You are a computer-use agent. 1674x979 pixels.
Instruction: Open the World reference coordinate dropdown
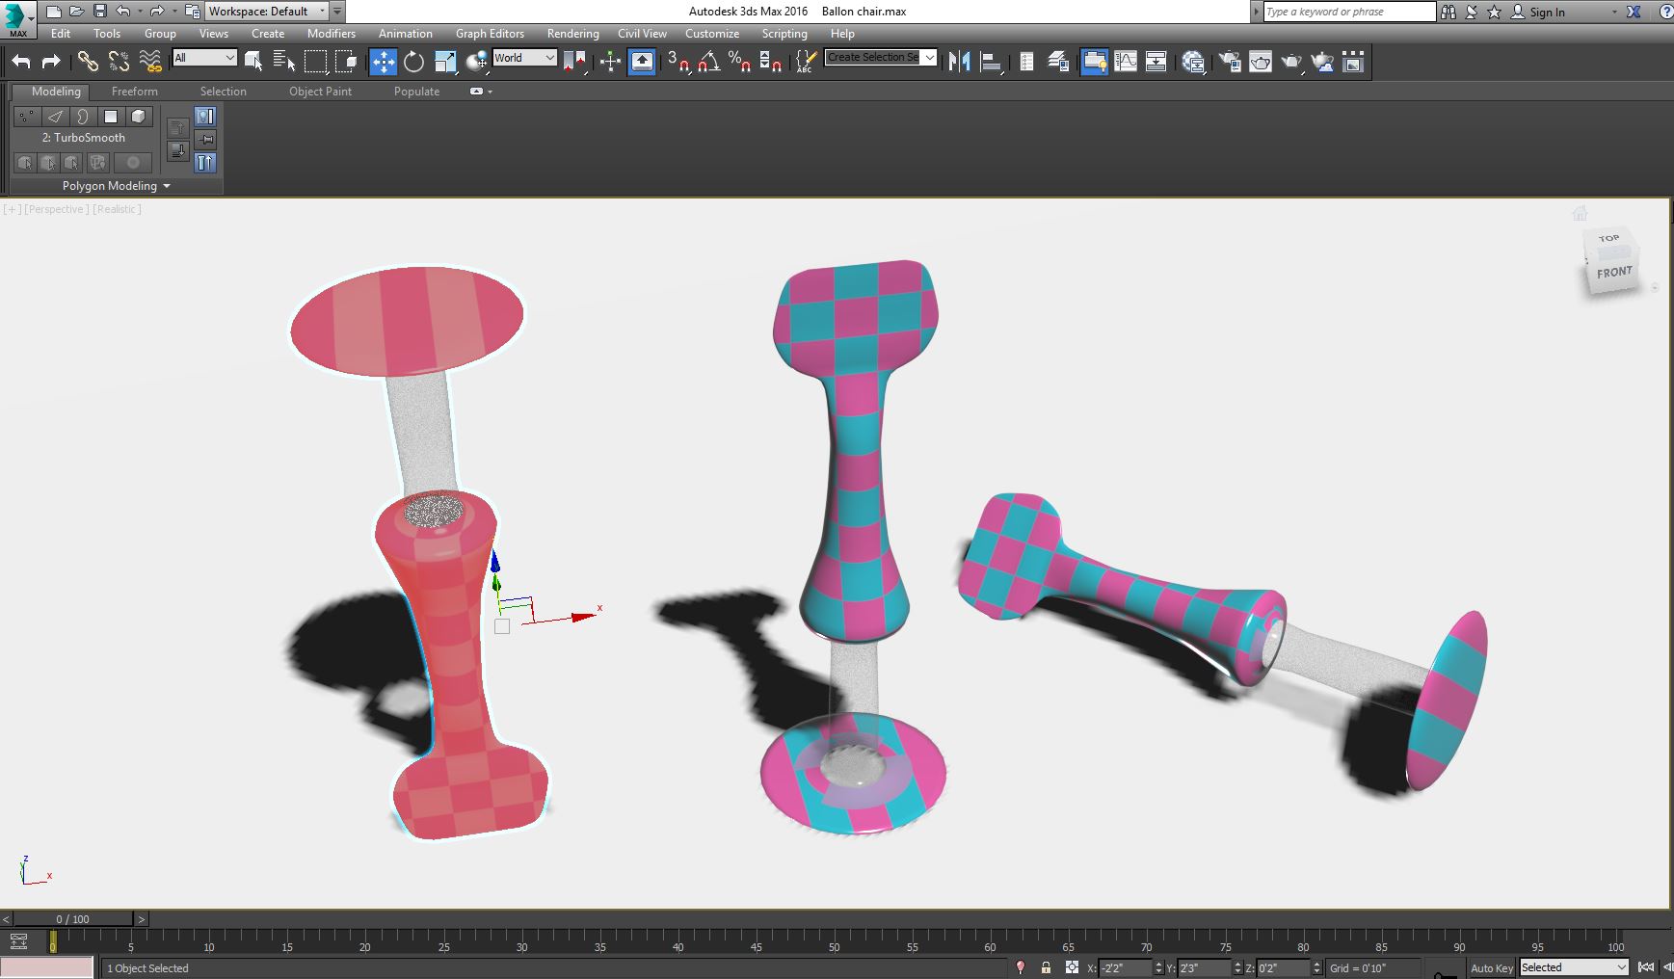[x=524, y=58]
